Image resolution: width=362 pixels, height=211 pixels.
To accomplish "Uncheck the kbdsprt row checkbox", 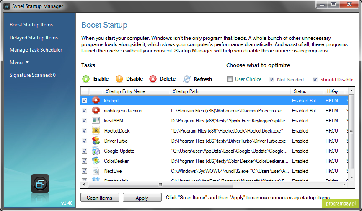I will tap(85, 101).
